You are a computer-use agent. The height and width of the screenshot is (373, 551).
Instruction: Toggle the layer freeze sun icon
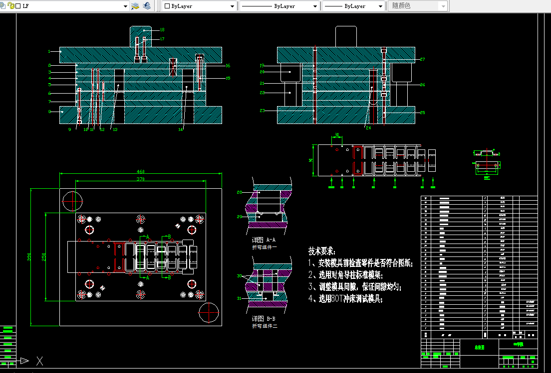pyautogui.click(x=2, y=5)
